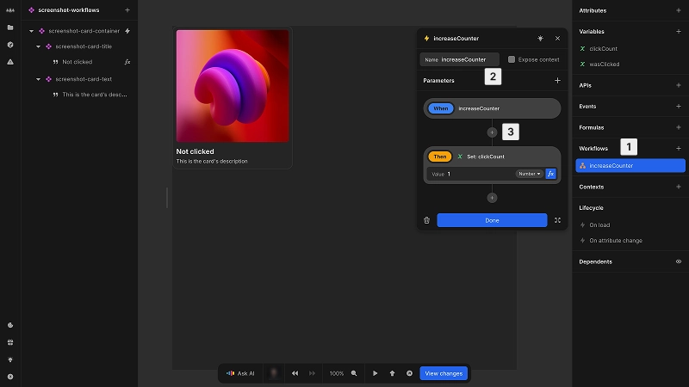The width and height of the screenshot is (689, 387).
Task: Add a new attribute
Action: click(678, 10)
